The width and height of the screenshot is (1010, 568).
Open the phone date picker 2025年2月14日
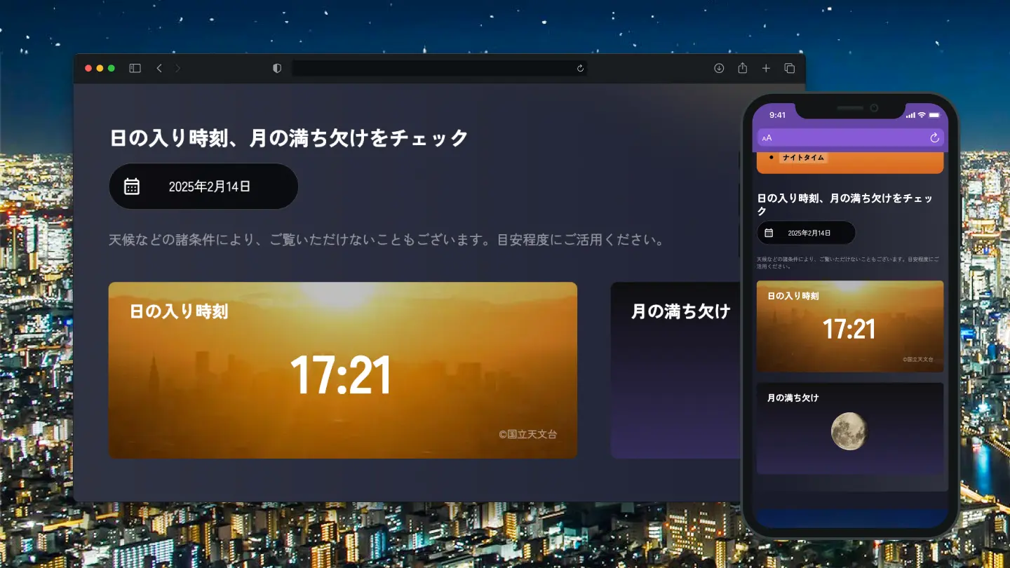[807, 233]
